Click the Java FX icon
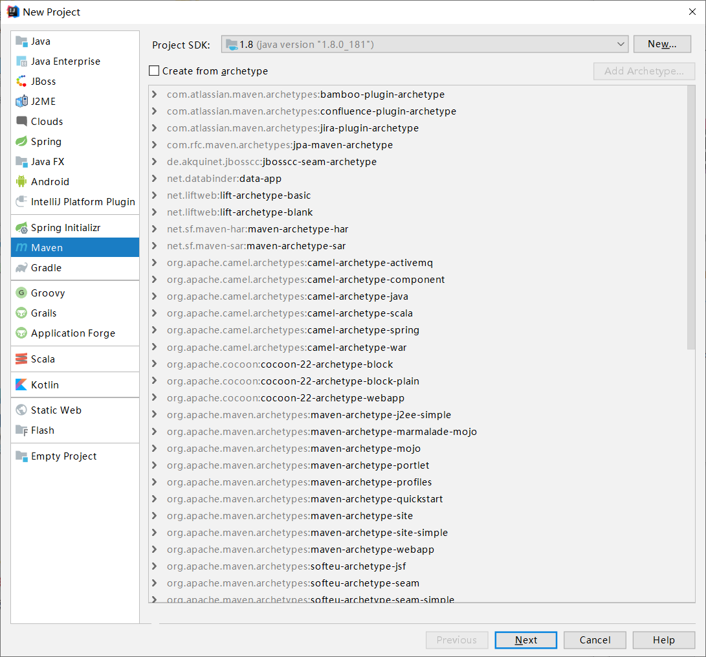 click(21, 162)
